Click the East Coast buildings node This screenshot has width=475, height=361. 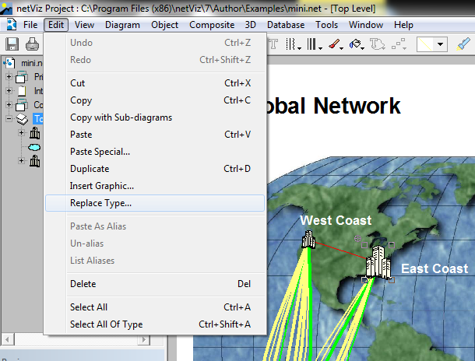tap(378, 263)
